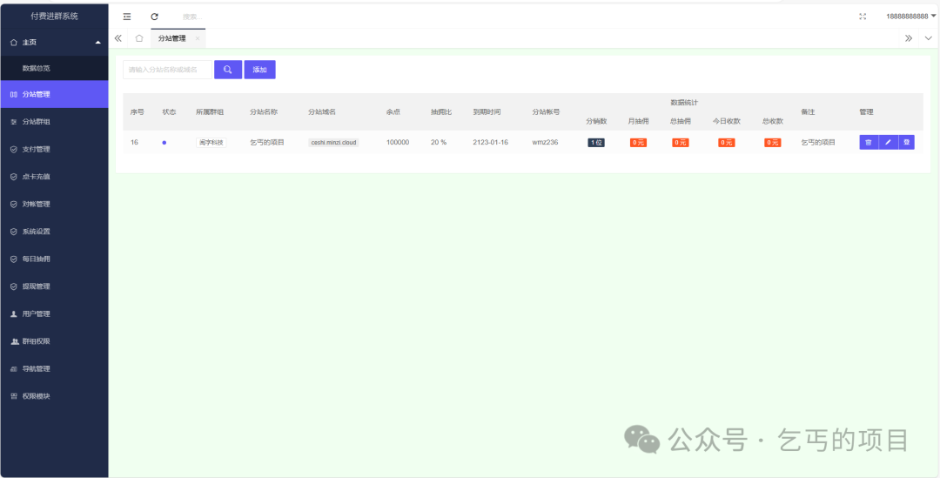This screenshot has height=478, width=940.
Task: Click the 分站名称或域名 search input field
Action: coord(167,70)
